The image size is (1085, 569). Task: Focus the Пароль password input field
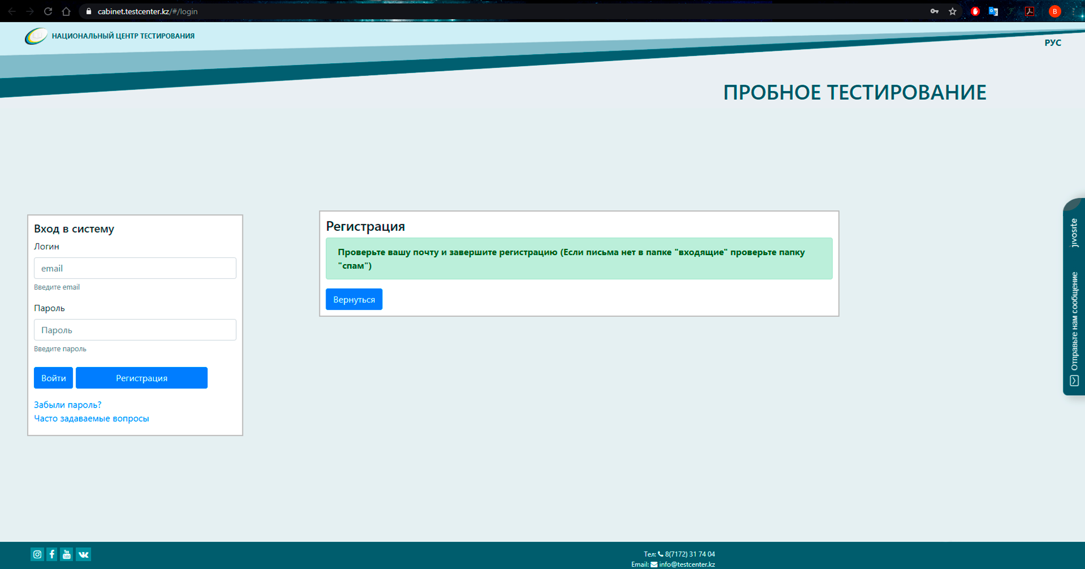(x=135, y=330)
